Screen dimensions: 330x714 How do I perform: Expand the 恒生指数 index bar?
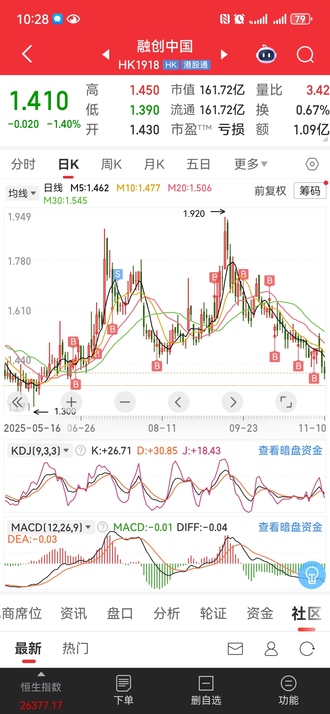(x=41, y=674)
